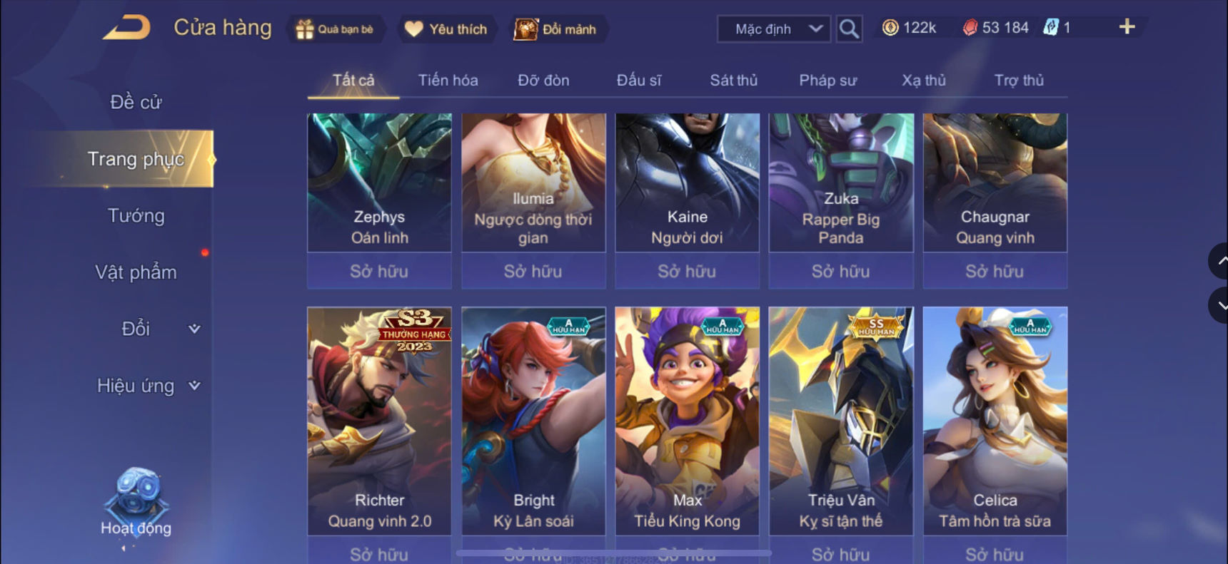The height and width of the screenshot is (564, 1228).
Task: Tap the red ruby currency icon
Action: click(x=970, y=28)
